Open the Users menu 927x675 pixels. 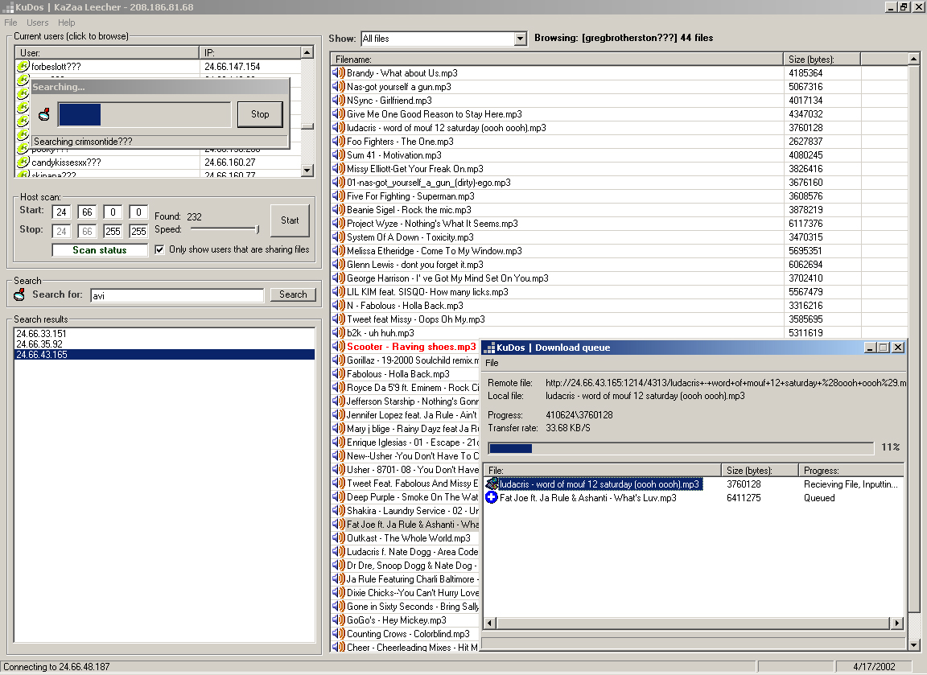pos(37,23)
